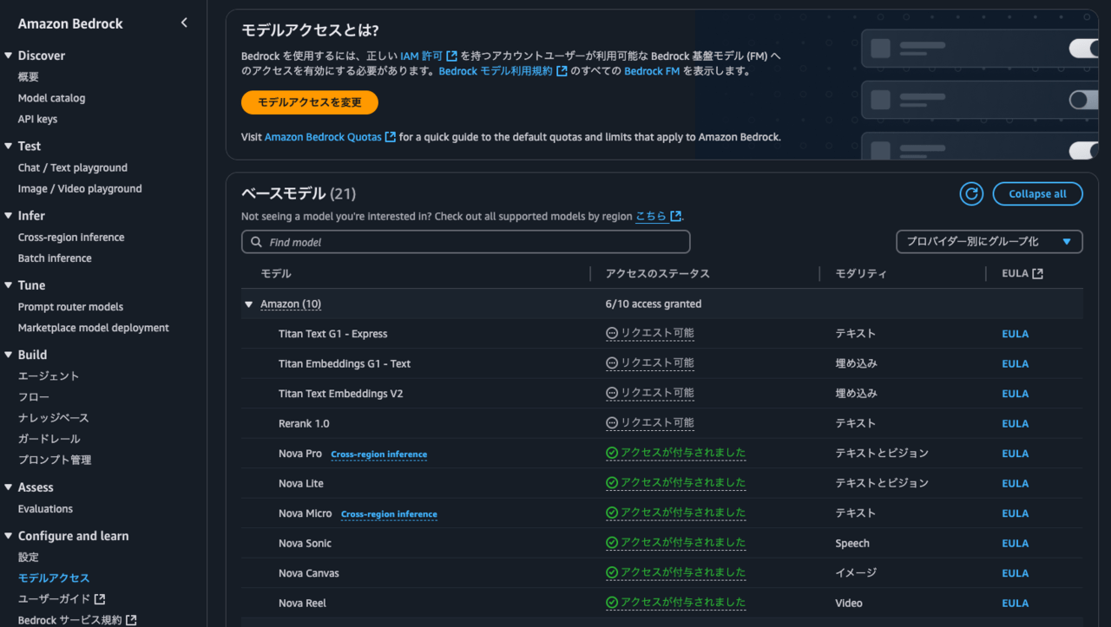The image size is (1111, 627).
Task: Open EULA for Titan Text Embeddings V2
Action: pos(1015,394)
